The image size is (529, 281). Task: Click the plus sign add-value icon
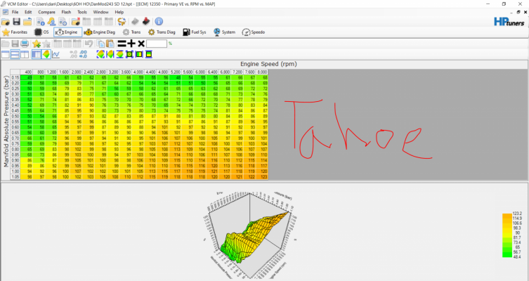[x=131, y=44]
